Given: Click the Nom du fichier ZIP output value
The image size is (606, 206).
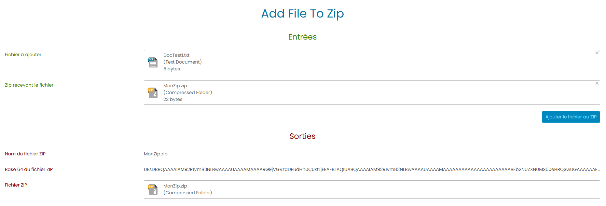Looking at the screenshot, I should coord(156,154).
